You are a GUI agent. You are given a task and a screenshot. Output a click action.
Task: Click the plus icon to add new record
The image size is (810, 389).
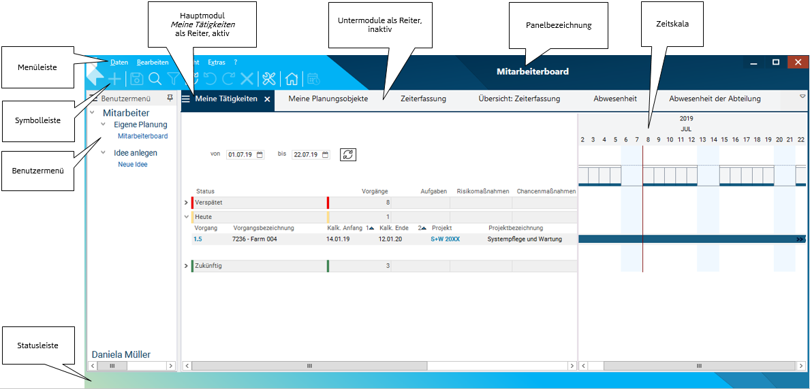(114, 79)
